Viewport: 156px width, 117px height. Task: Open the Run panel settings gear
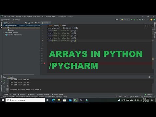[149, 77]
